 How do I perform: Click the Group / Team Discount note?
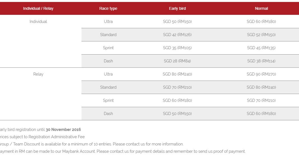[92, 144]
